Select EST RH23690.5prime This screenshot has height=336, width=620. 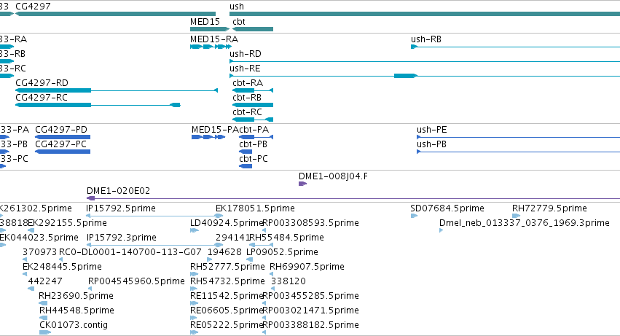pos(43,303)
